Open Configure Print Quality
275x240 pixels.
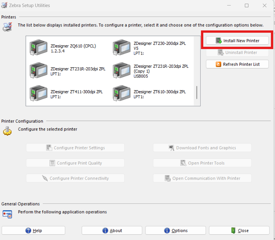click(x=75, y=163)
